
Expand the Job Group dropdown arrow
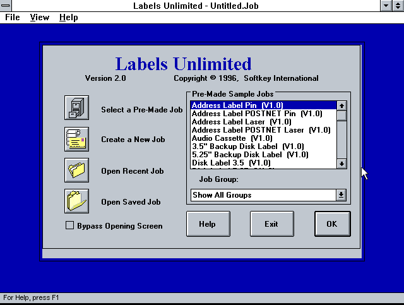coord(341,195)
